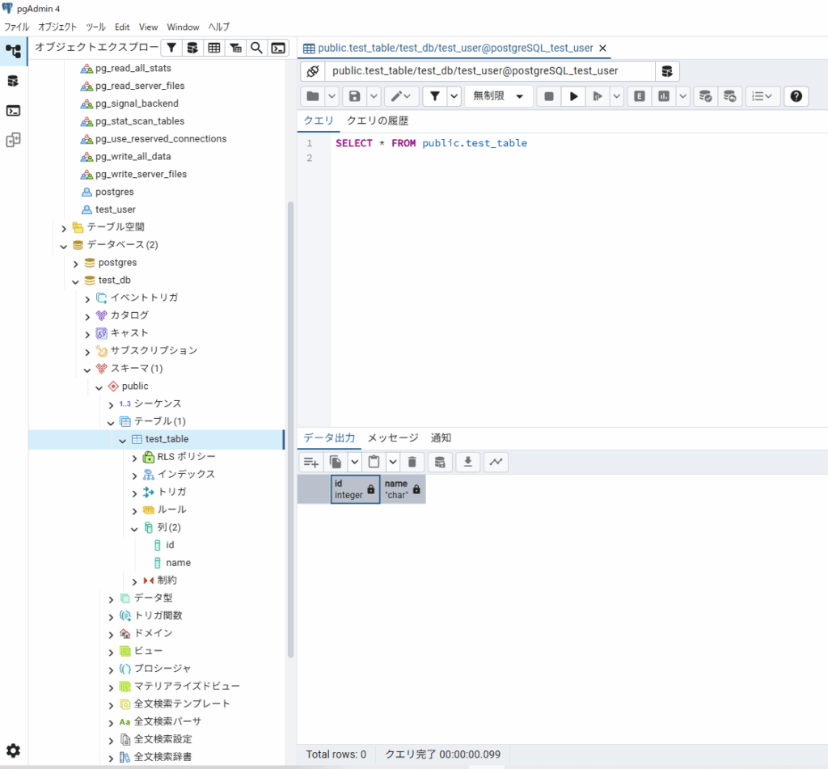Select the test_user role in tree
828x769 pixels.
pos(115,209)
